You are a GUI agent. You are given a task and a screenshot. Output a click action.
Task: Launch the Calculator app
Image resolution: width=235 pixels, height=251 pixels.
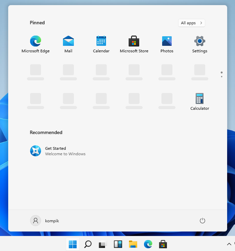[x=200, y=102]
